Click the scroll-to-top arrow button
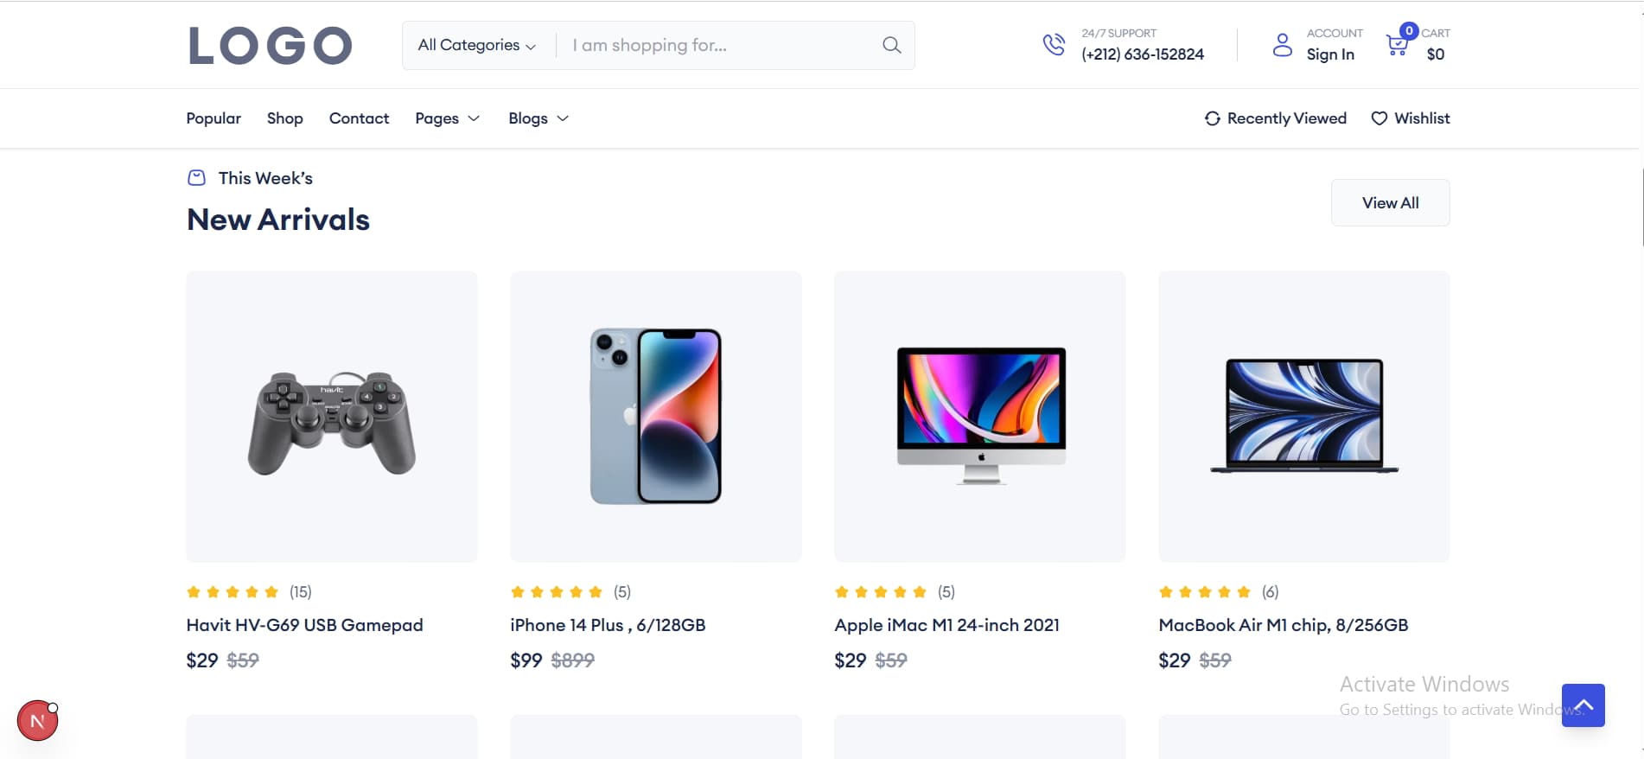The width and height of the screenshot is (1644, 759). coord(1583,705)
